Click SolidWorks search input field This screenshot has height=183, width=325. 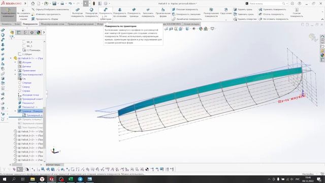point(266,4)
